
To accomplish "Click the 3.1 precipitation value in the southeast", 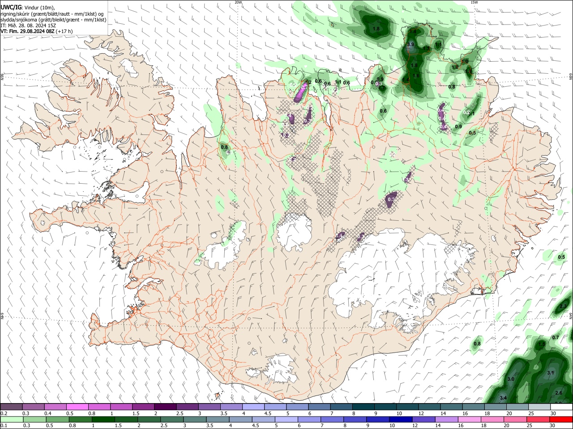I will [551, 373].
